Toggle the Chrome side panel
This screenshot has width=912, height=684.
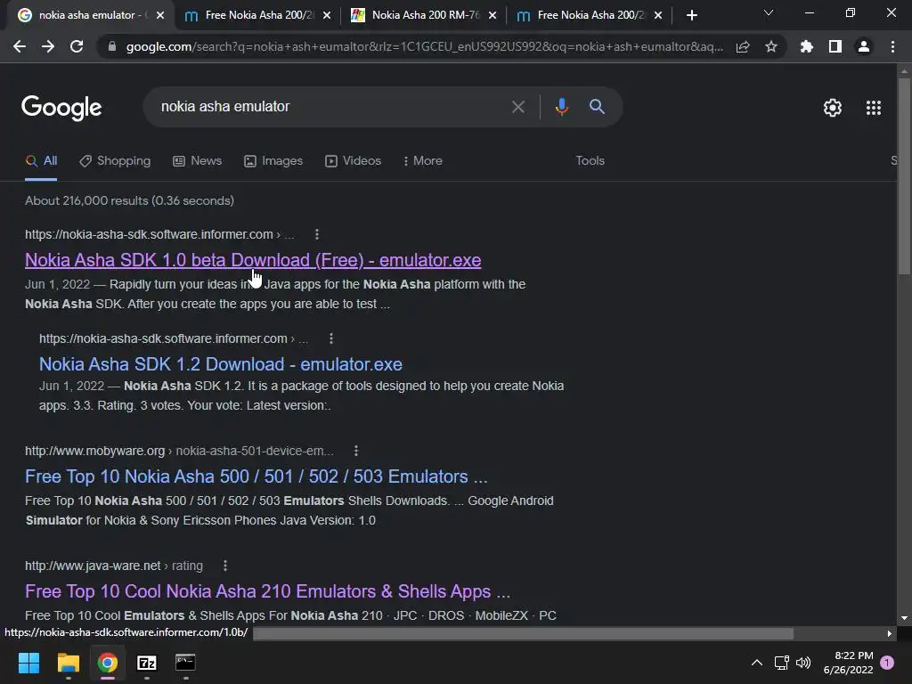click(835, 46)
